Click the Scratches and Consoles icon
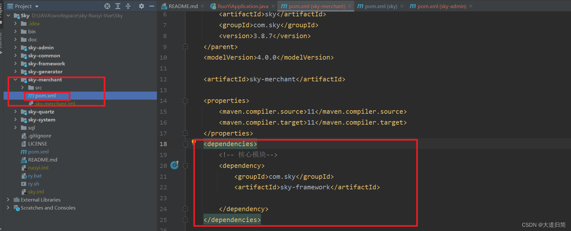The height and width of the screenshot is (231, 571). point(17,208)
